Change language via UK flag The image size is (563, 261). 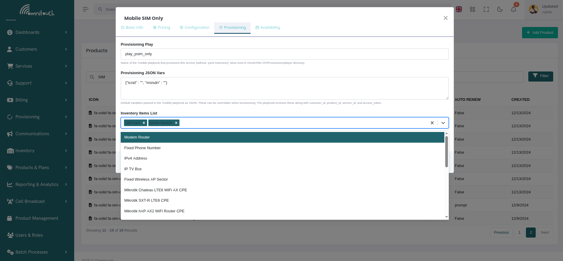click(x=459, y=9)
